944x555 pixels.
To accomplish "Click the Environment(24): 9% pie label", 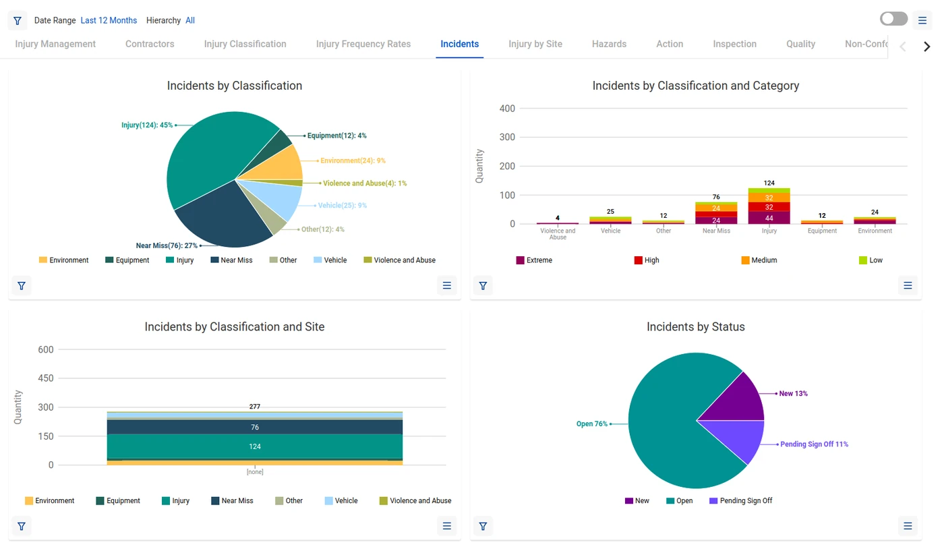I will [x=353, y=161].
